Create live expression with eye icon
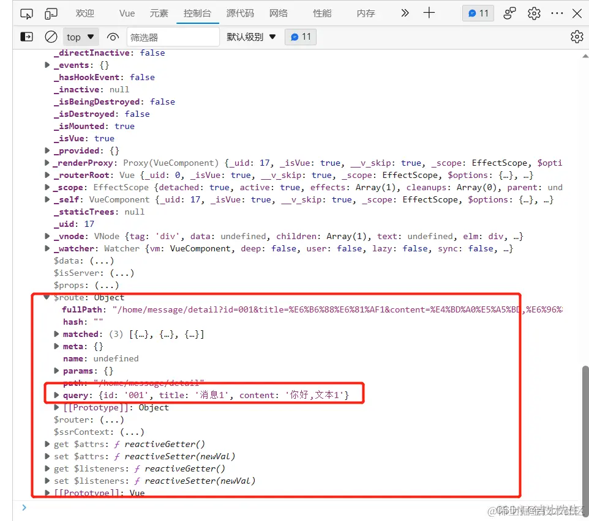This screenshot has width=589, height=521. pyautogui.click(x=113, y=37)
